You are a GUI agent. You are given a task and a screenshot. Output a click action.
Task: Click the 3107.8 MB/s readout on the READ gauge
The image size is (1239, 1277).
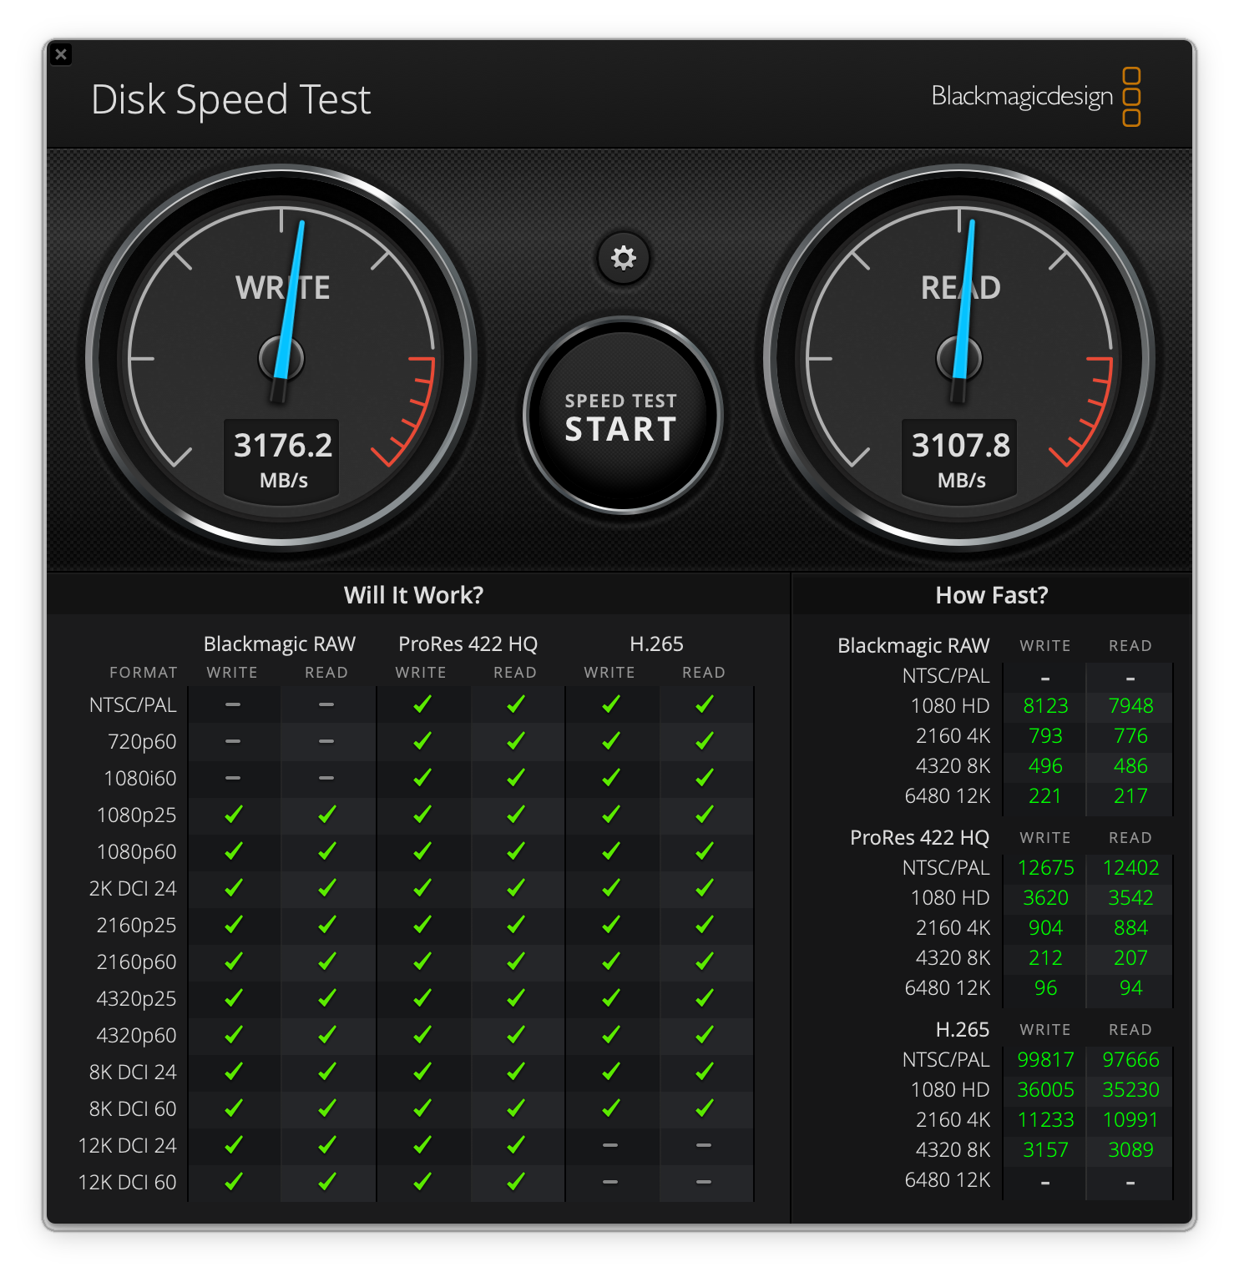coord(958,459)
